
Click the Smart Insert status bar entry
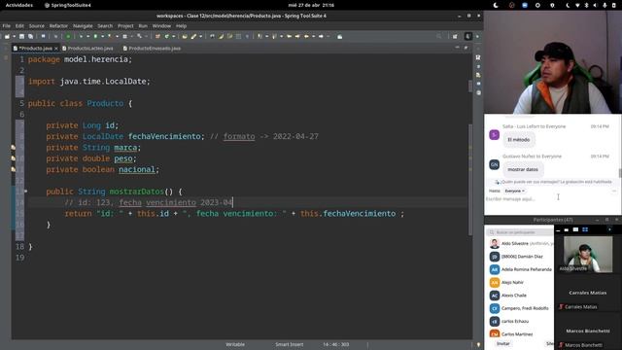click(x=290, y=344)
